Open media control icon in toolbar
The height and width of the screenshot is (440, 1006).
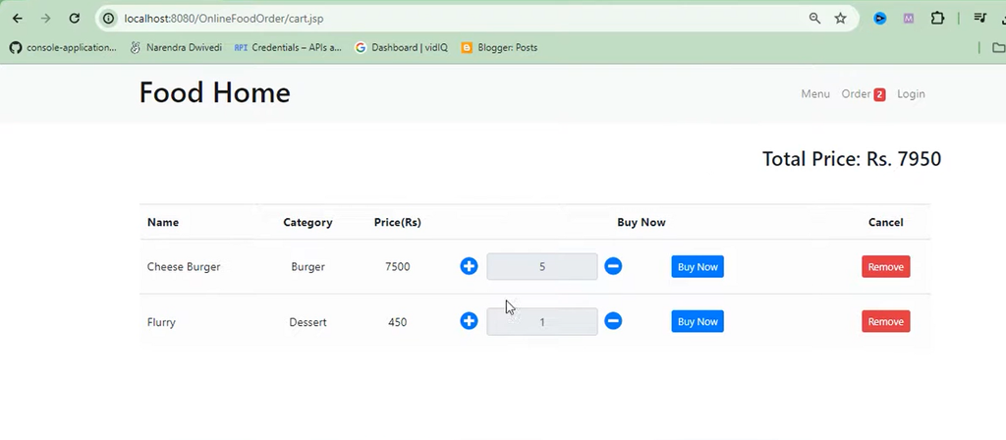point(979,19)
